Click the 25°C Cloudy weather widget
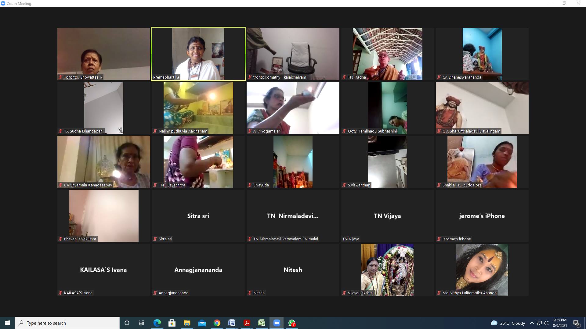The width and height of the screenshot is (586, 329). click(x=508, y=323)
